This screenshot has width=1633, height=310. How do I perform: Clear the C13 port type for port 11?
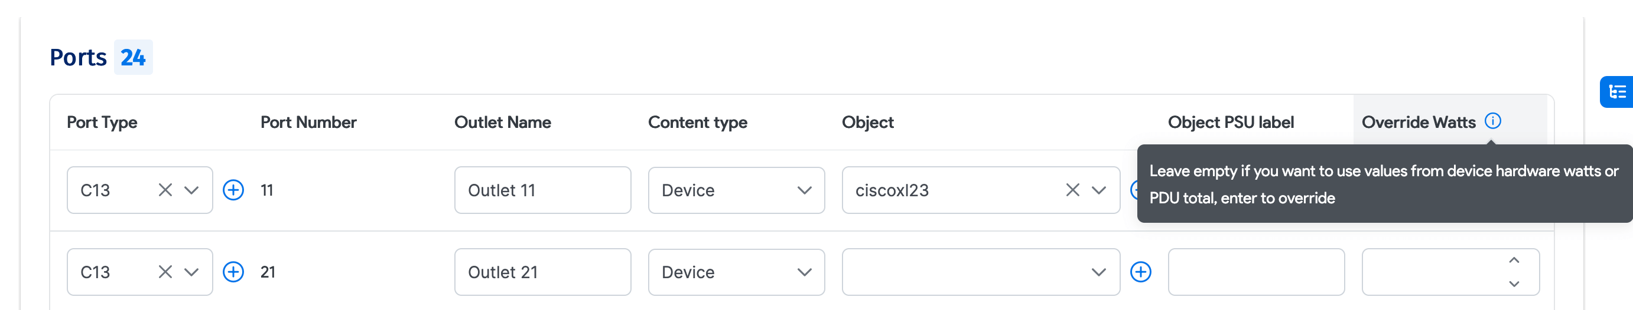[x=165, y=190]
